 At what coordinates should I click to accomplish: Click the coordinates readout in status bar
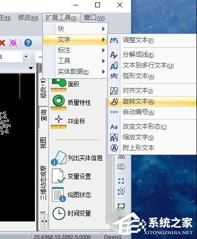(62, 237)
